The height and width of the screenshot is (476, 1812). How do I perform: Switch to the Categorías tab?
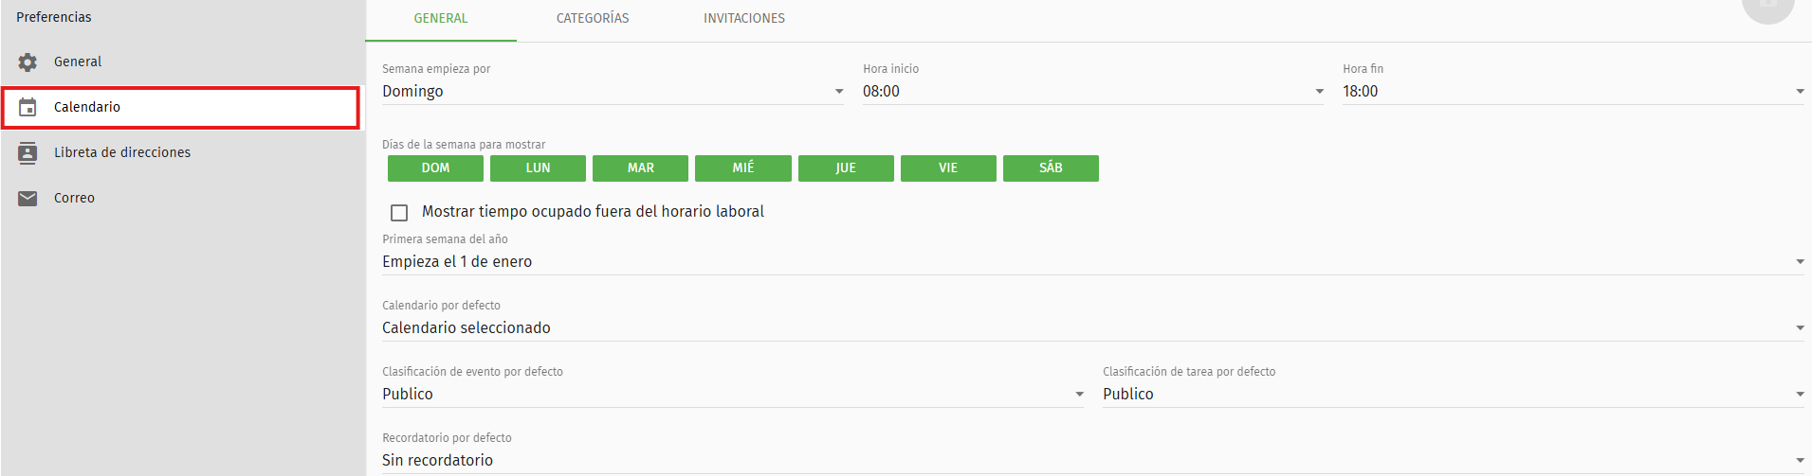click(593, 19)
